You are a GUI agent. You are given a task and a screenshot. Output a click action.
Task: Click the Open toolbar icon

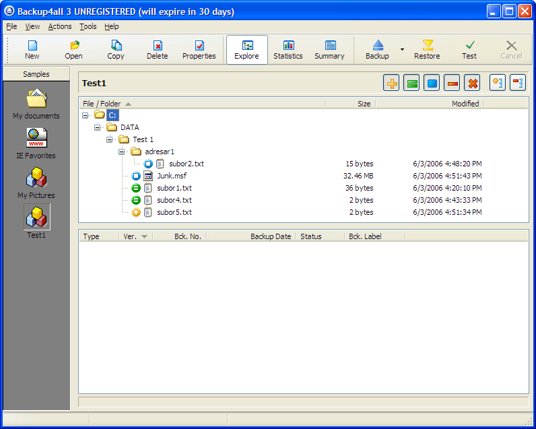click(x=74, y=50)
